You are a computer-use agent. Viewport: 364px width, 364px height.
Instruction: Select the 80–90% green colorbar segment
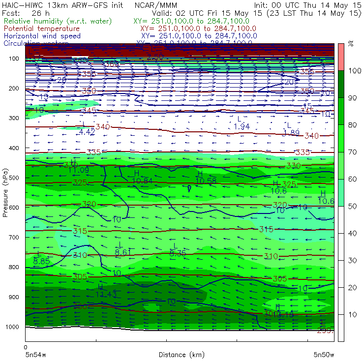(x=341, y=111)
